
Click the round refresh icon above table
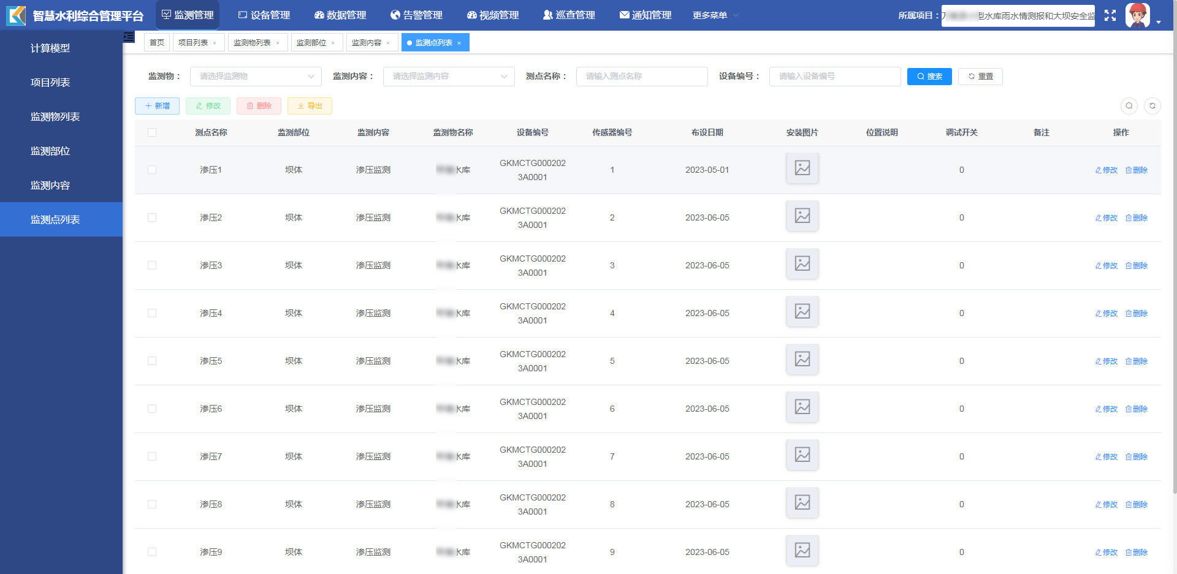pos(1152,106)
